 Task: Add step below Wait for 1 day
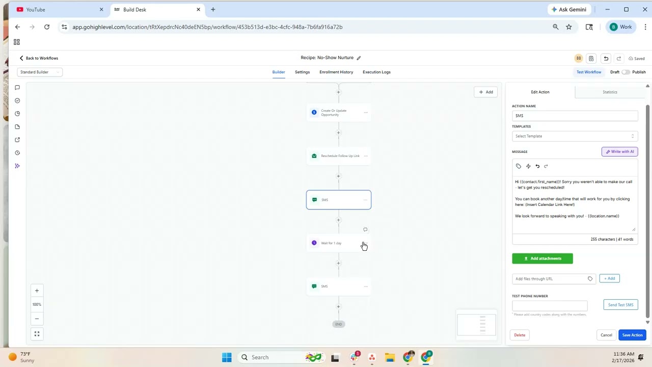(x=338, y=264)
